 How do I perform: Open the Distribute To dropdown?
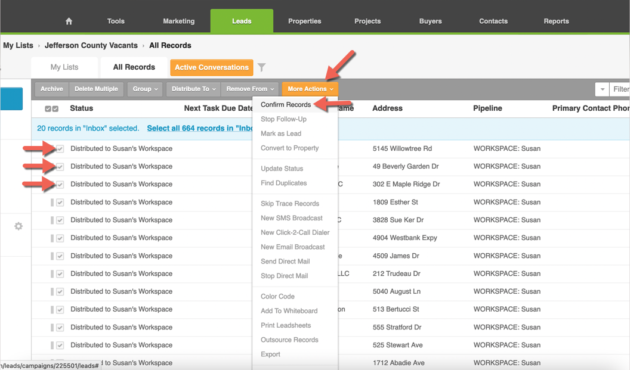coord(193,89)
